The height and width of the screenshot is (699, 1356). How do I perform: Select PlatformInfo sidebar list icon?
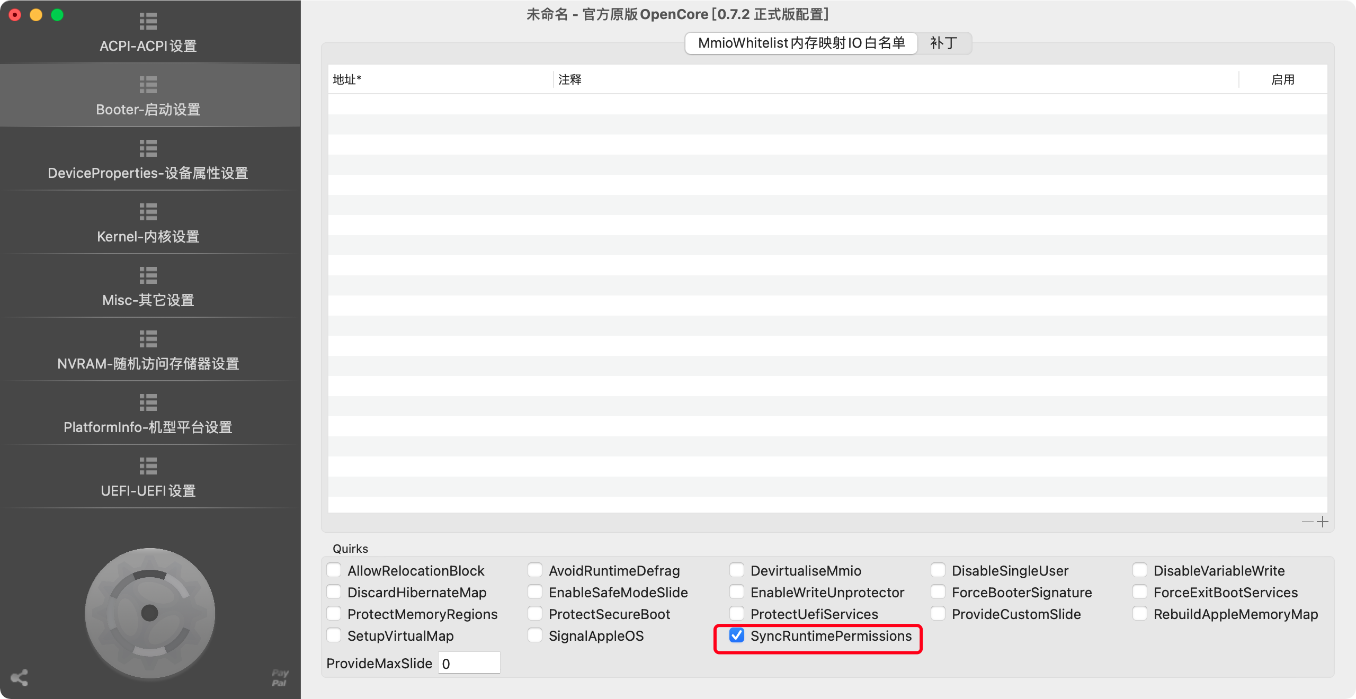click(148, 402)
